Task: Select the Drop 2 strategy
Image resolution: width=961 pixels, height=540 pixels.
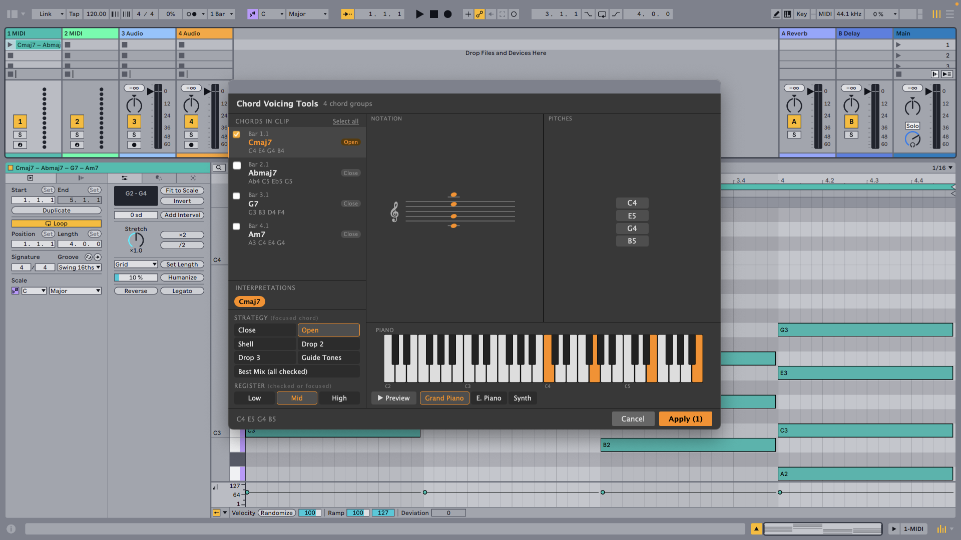Action: point(328,344)
